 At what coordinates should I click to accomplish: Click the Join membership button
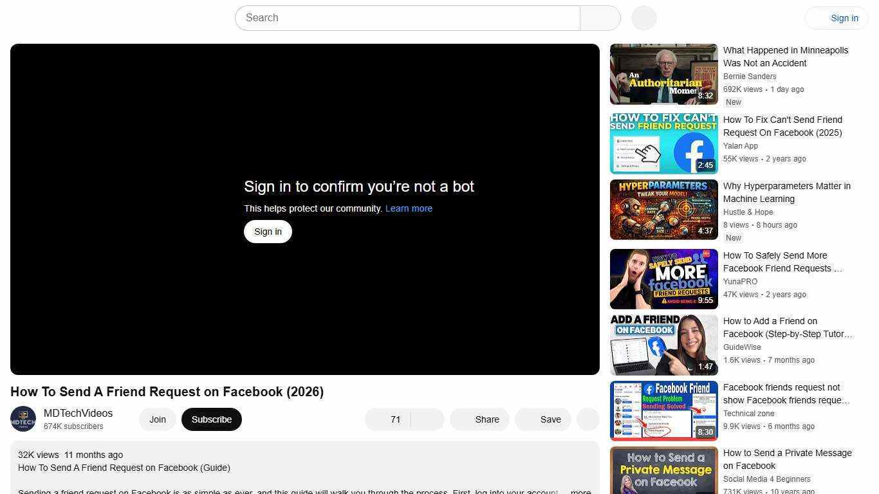[157, 419]
